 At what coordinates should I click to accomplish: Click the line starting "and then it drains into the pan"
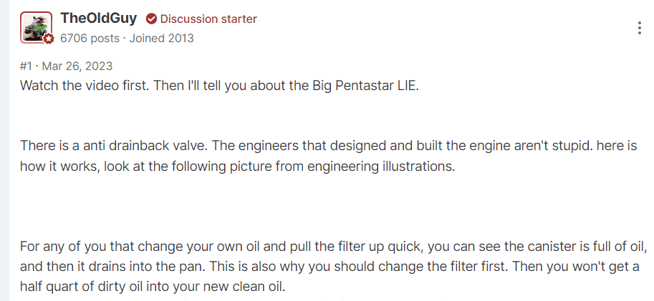click(x=330, y=267)
